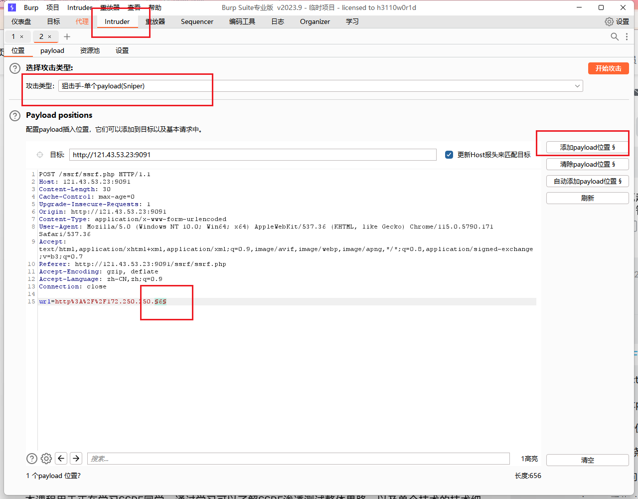The width and height of the screenshot is (638, 499).
Task: Click 清除payload位置 § button
Action: coord(588,164)
